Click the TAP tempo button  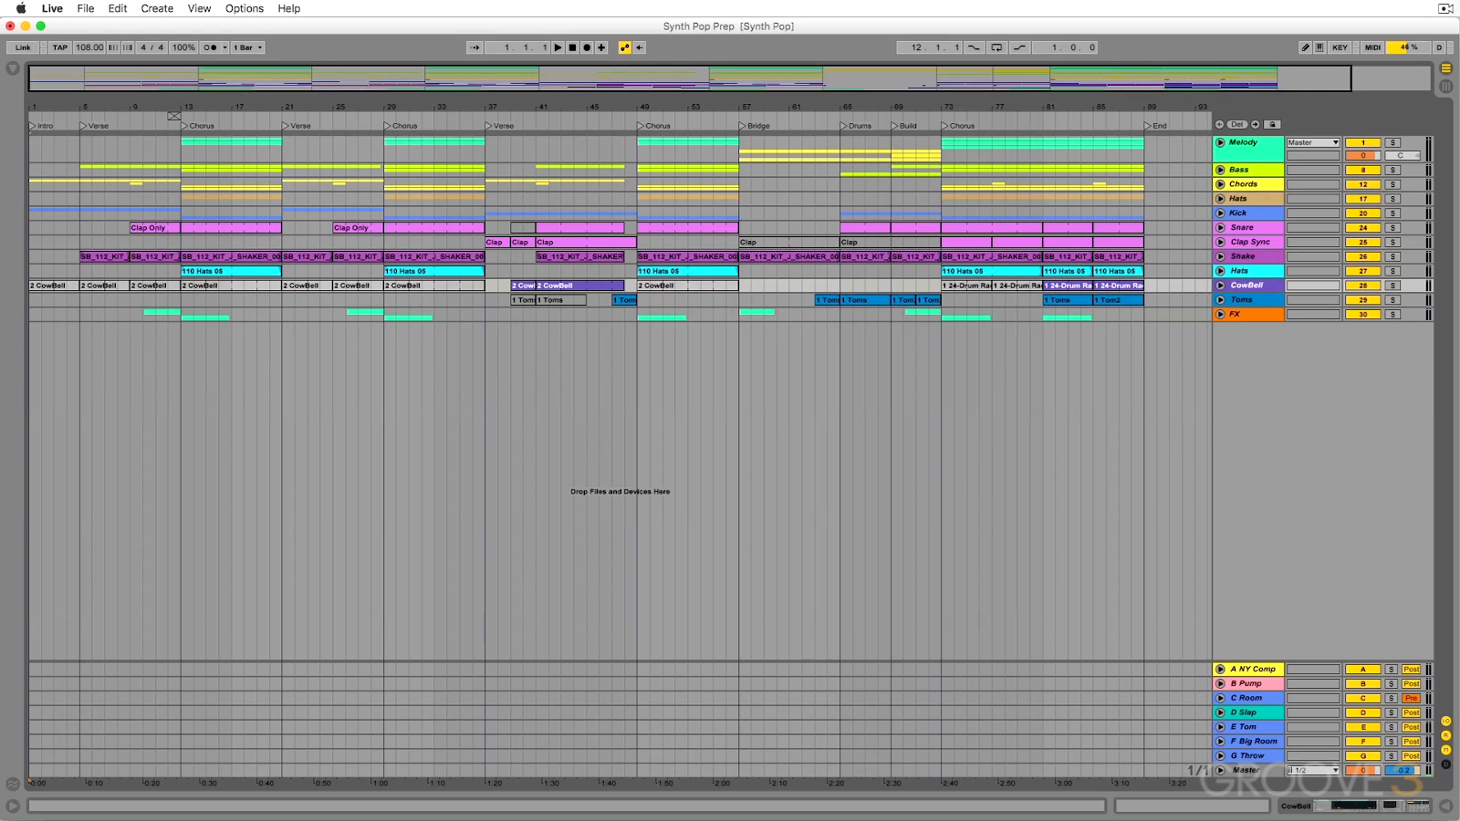click(x=60, y=47)
